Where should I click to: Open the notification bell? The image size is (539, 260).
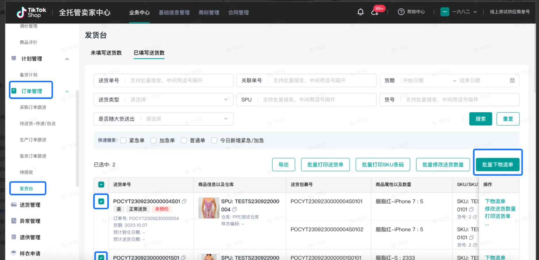[x=360, y=12]
